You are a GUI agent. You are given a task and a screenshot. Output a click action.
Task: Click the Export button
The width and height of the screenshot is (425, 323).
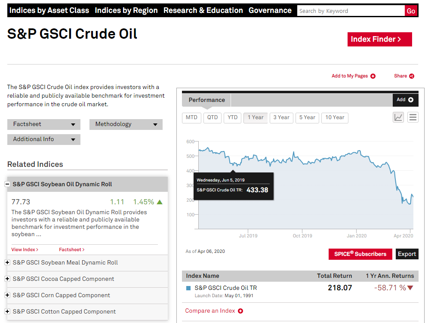[407, 254]
